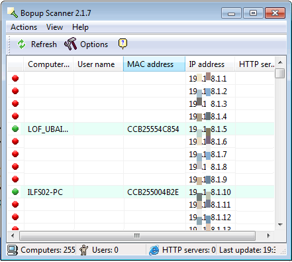292x262 pixels.
Task: Open the Help menu
Action: click(x=80, y=27)
